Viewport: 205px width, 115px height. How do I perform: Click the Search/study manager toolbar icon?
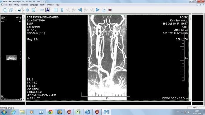pos(5,10)
